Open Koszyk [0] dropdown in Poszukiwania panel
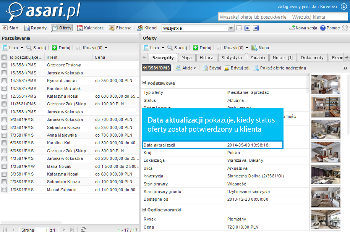 (x=92, y=48)
